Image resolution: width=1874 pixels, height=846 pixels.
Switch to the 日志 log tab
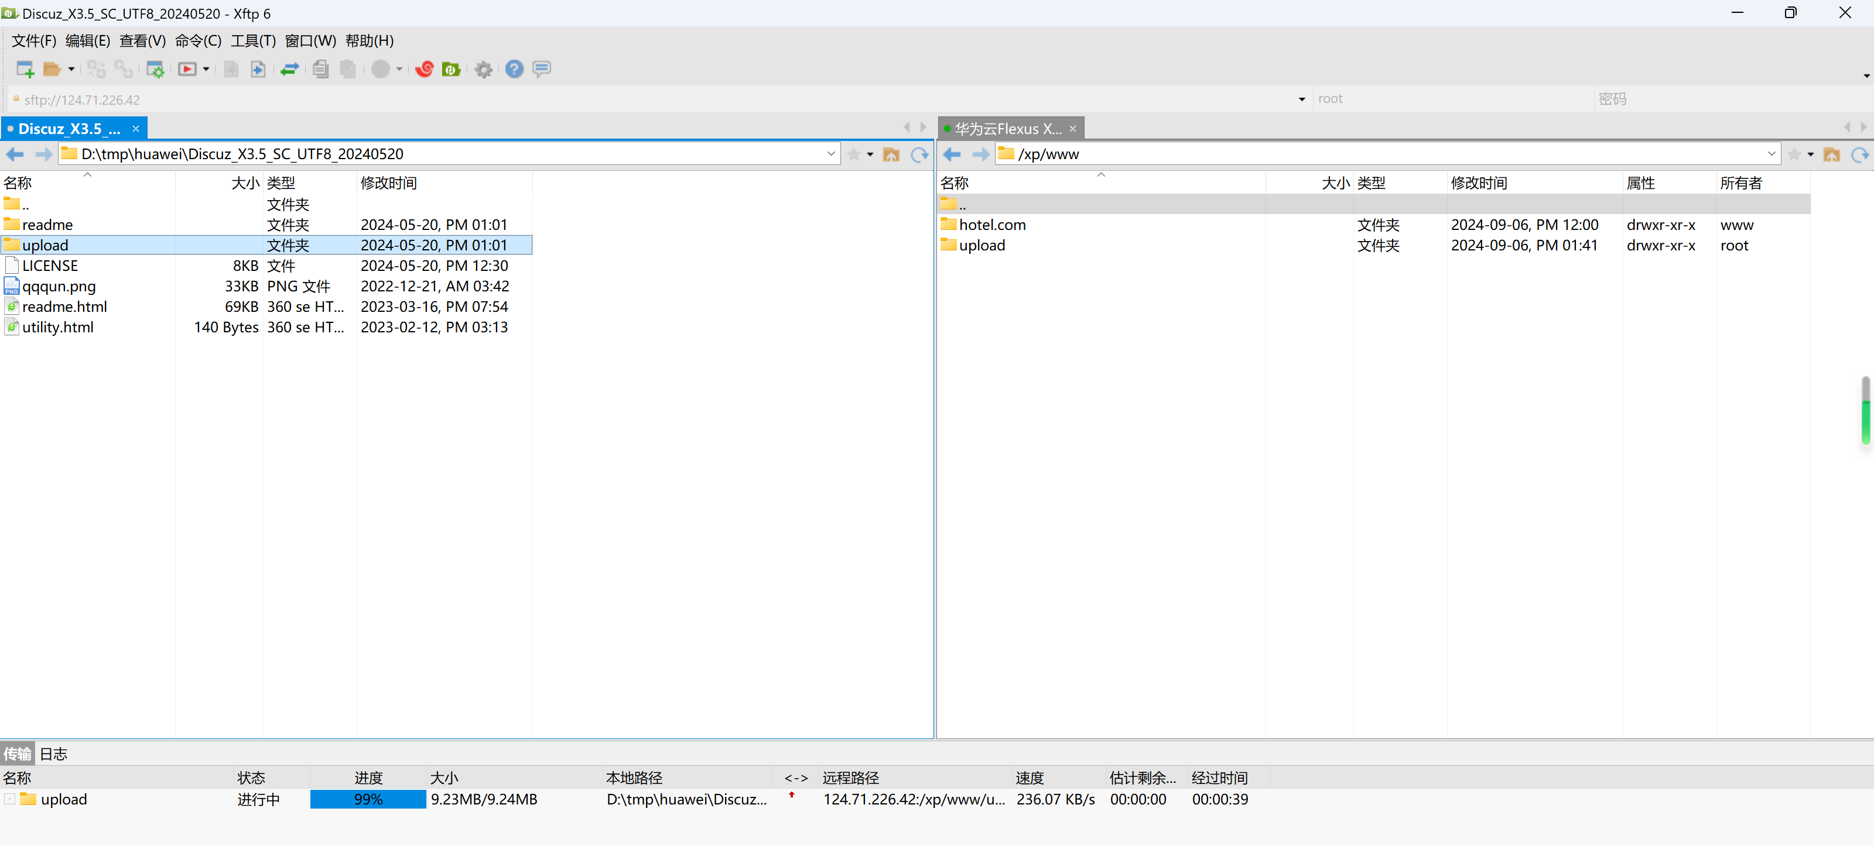[x=53, y=754]
